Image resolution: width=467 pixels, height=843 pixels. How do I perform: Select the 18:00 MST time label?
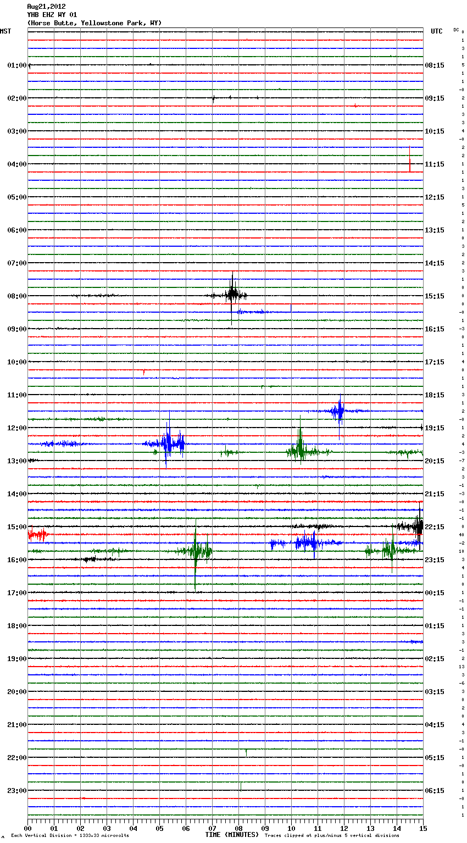(x=17, y=626)
